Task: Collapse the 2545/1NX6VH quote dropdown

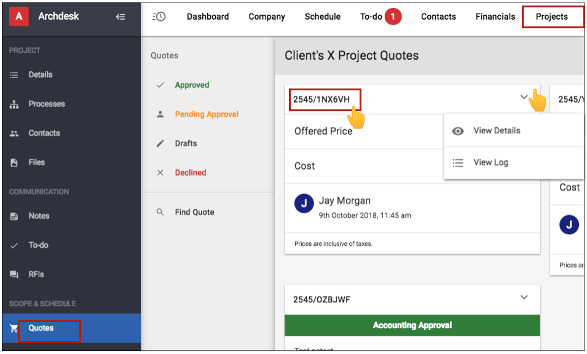Action: [524, 97]
